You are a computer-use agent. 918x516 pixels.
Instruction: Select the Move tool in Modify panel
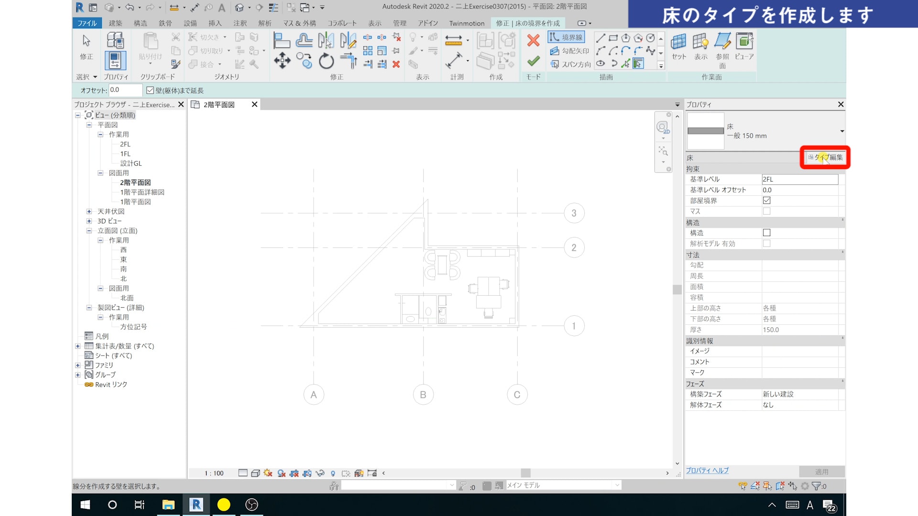[282, 61]
